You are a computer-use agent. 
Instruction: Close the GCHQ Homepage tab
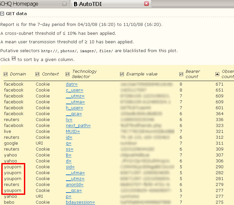[65, 4]
